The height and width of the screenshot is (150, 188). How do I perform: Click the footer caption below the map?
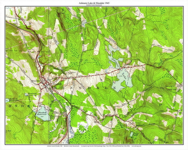pos(94,146)
